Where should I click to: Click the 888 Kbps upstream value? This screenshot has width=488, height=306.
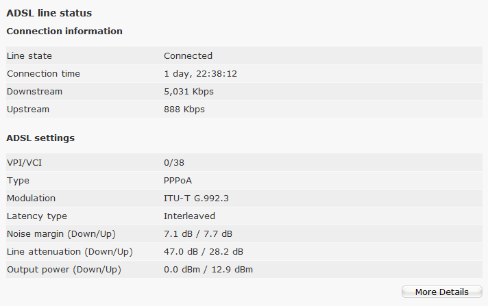(184, 110)
